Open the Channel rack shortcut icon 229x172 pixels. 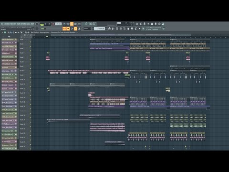click(x=117, y=29)
